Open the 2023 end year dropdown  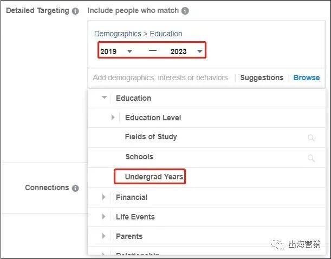(186, 51)
